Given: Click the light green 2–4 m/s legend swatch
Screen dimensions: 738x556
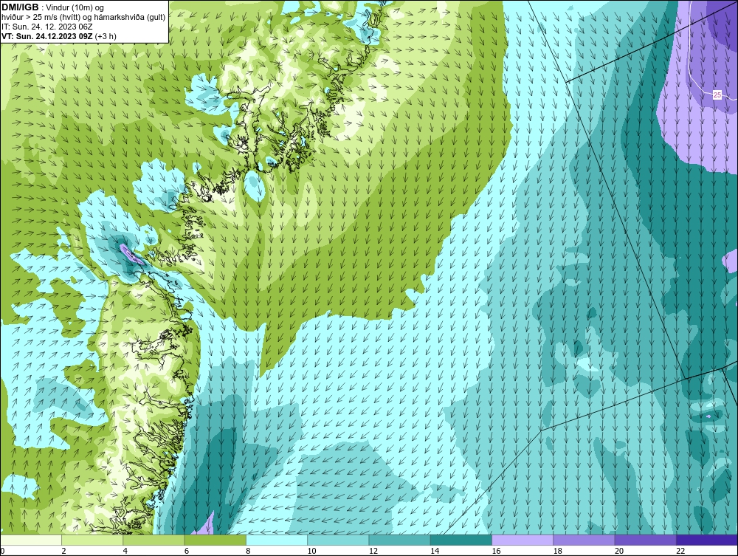Looking at the screenshot, I should tap(92, 540).
